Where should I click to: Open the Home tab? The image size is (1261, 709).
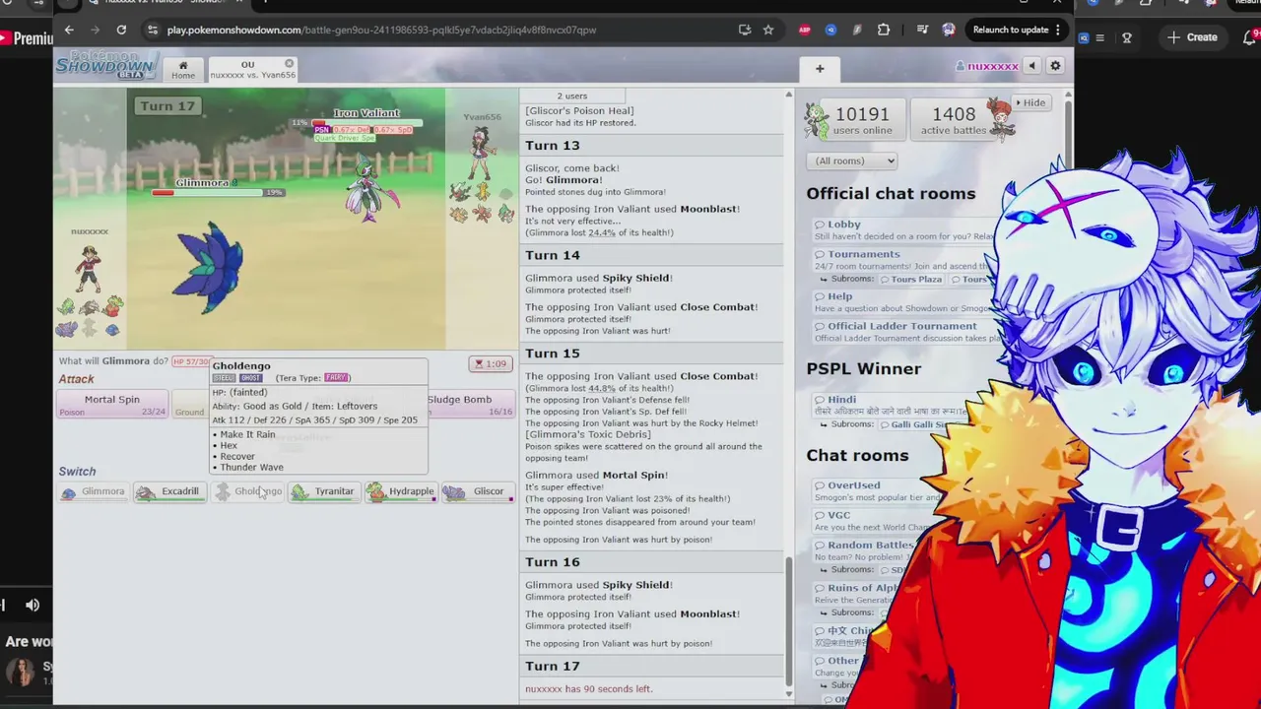[x=183, y=69]
